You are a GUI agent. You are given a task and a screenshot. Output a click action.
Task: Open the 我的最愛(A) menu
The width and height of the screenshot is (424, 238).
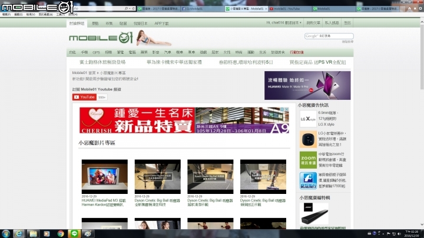[46, 15]
